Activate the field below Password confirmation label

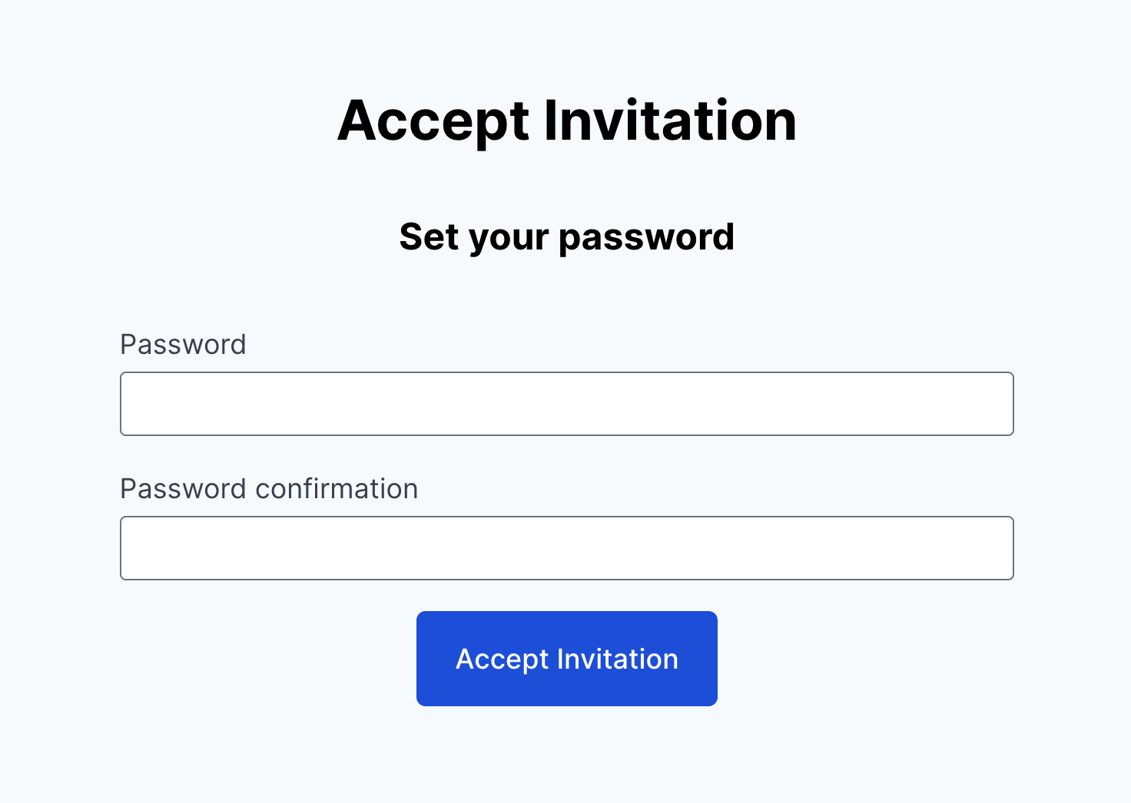tap(566, 548)
